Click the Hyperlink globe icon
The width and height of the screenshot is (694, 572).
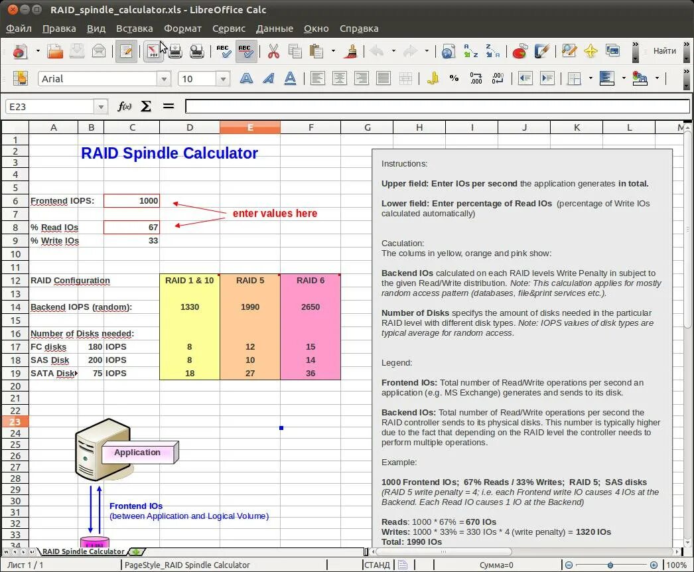[x=448, y=51]
